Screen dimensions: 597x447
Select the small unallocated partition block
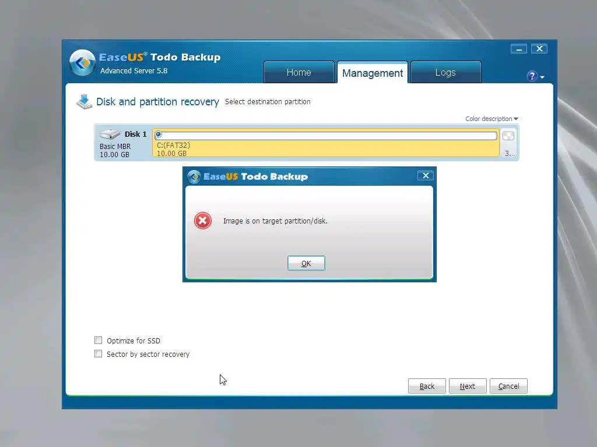(508, 143)
